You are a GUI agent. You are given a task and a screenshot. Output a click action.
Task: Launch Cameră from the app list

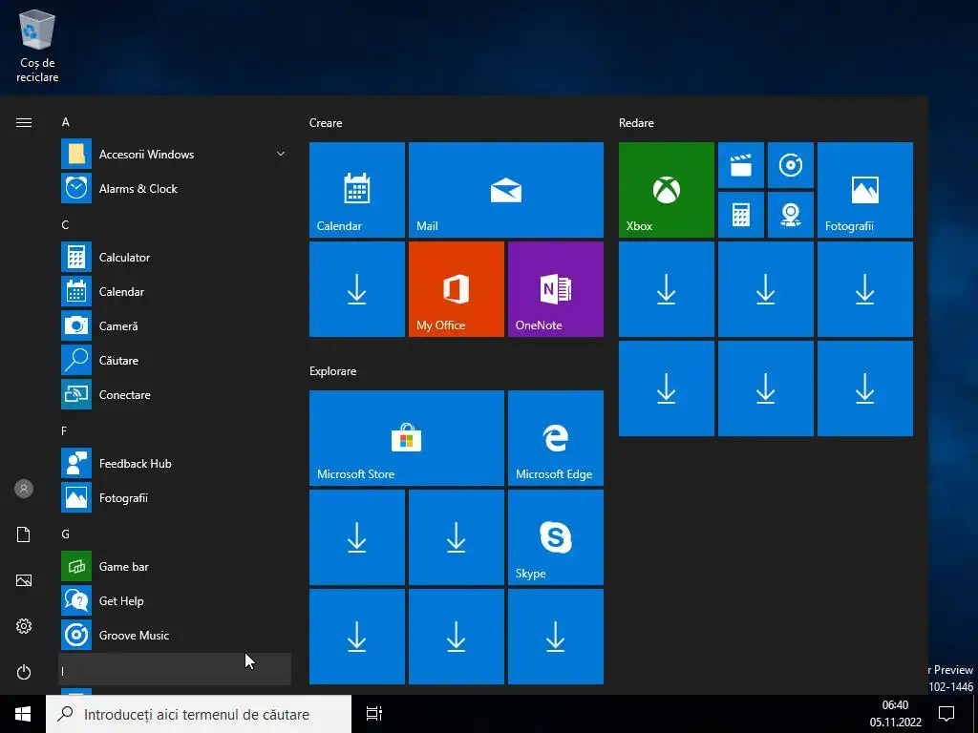(x=175, y=325)
